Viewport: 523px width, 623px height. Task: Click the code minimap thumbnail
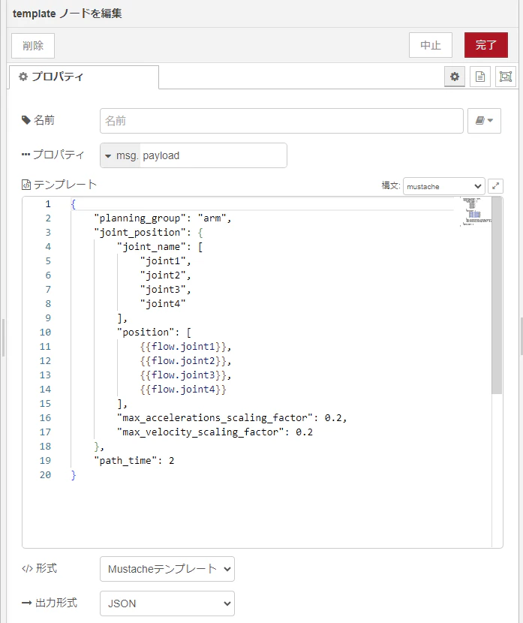[476, 212]
